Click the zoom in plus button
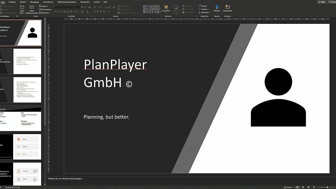The image size is (336, 189). (334, 187)
